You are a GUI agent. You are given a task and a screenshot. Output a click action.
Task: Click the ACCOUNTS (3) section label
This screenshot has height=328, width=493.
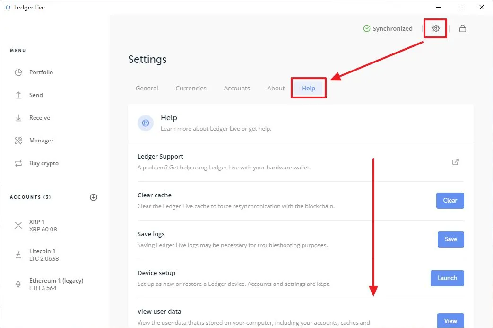(30, 197)
